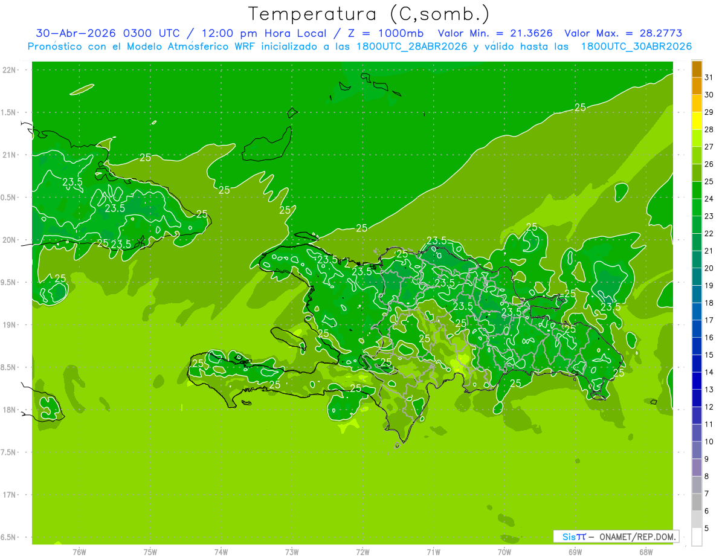Image resolution: width=725 pixels, height=560 pixels.
Task: Click the 31 degree orange color swatch
Action: pyautogui.click(x=697, y=69)
